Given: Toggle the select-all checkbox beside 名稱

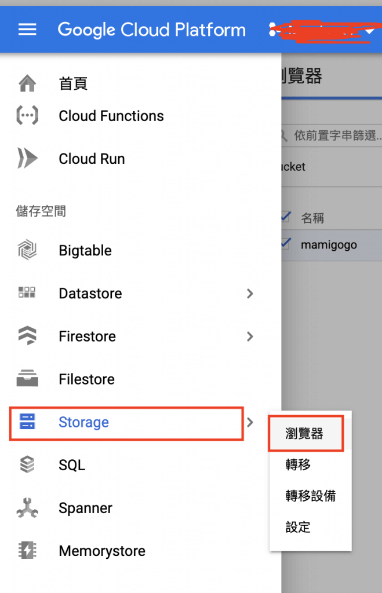Looking at the screenshot, I should pyautogui.click(x=285, y=217).
